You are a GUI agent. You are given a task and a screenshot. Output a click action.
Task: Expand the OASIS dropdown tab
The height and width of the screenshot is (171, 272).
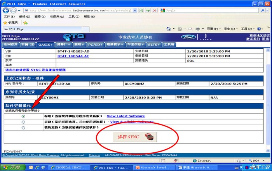tap(45, 45)
